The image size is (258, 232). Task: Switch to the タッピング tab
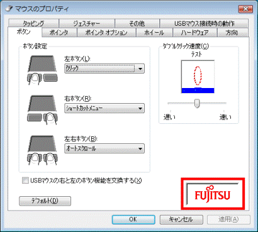33,23
